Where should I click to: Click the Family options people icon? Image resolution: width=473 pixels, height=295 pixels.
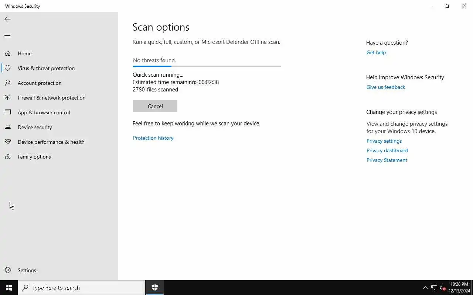(x=8, y=157)
